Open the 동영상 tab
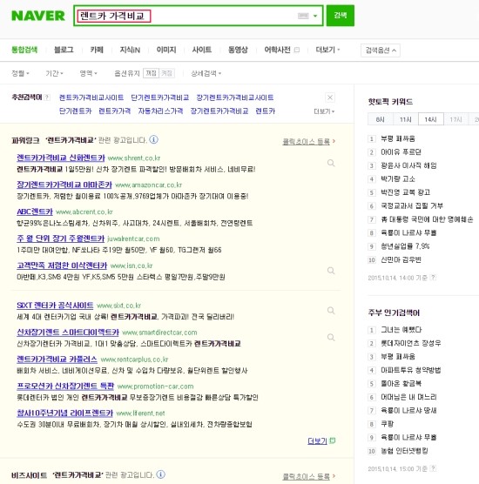Image resolution: width=479 pixels, height=484 pixels. (238, 50)
